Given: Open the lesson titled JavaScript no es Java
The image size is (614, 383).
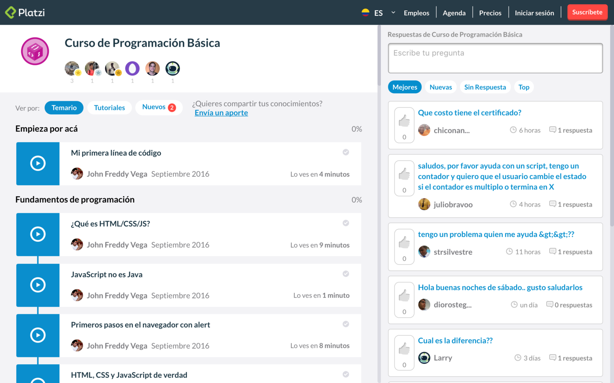Looking at the screenshot, I should [x=107, y=274].
